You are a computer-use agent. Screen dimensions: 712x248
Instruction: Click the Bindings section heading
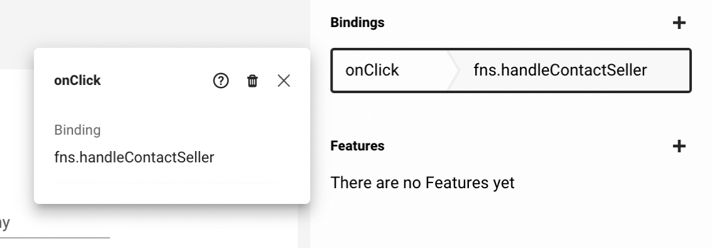(x=358, y=22)
